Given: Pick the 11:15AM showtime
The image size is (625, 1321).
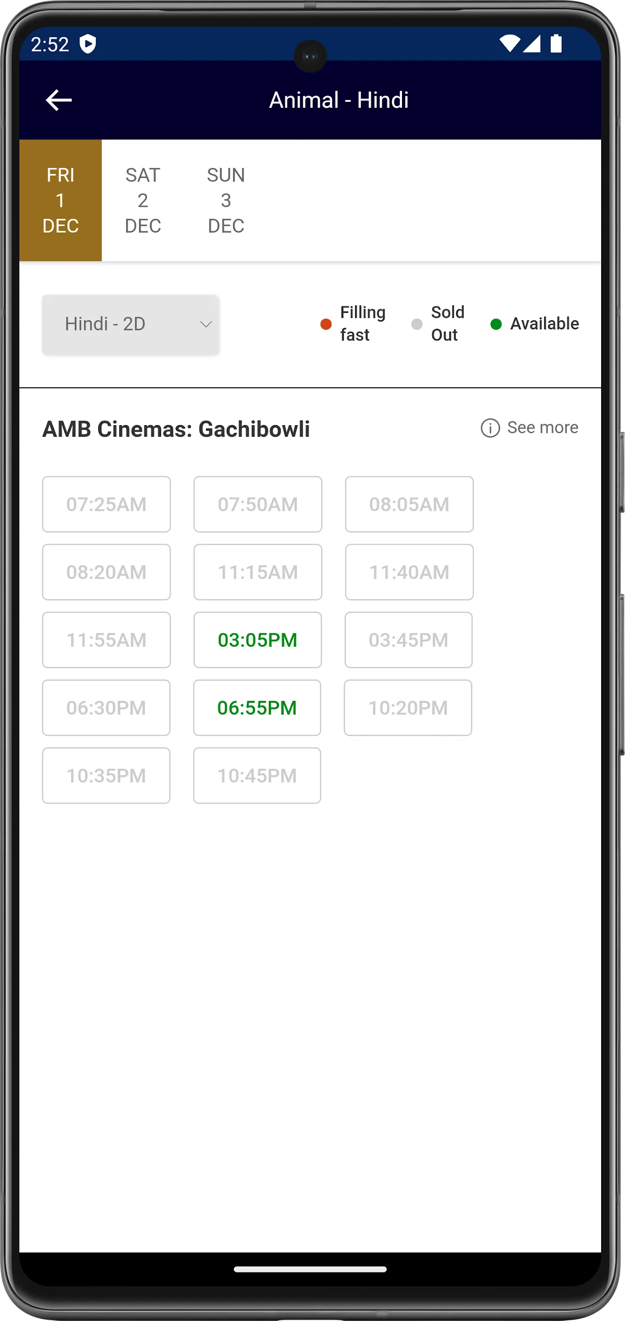Looking at the screenshot, I should click(x=257, y=572).
